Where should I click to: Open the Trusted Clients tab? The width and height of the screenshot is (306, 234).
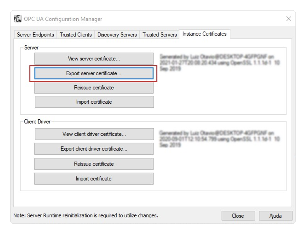point(76,35)
